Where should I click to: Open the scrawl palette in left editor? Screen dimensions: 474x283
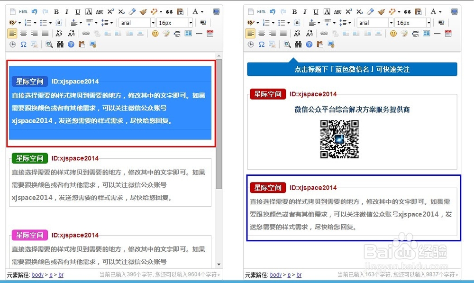[x=166, y=34]
